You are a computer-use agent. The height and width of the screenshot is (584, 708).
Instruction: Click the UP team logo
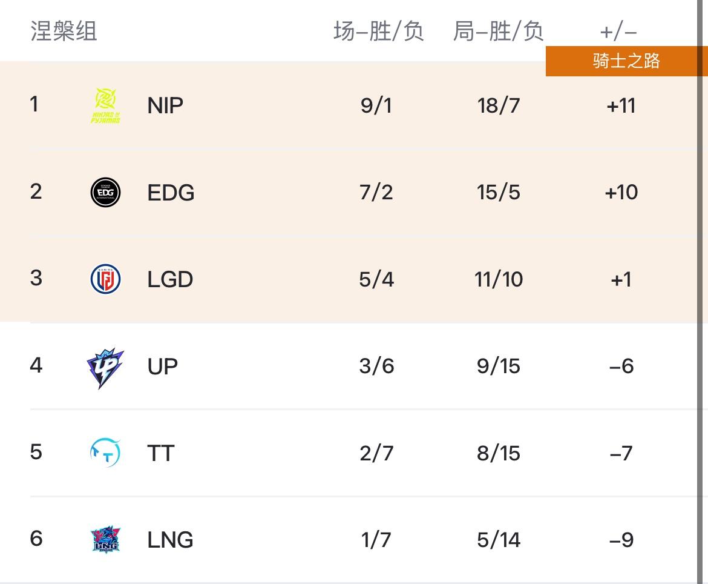coord(105,367)
